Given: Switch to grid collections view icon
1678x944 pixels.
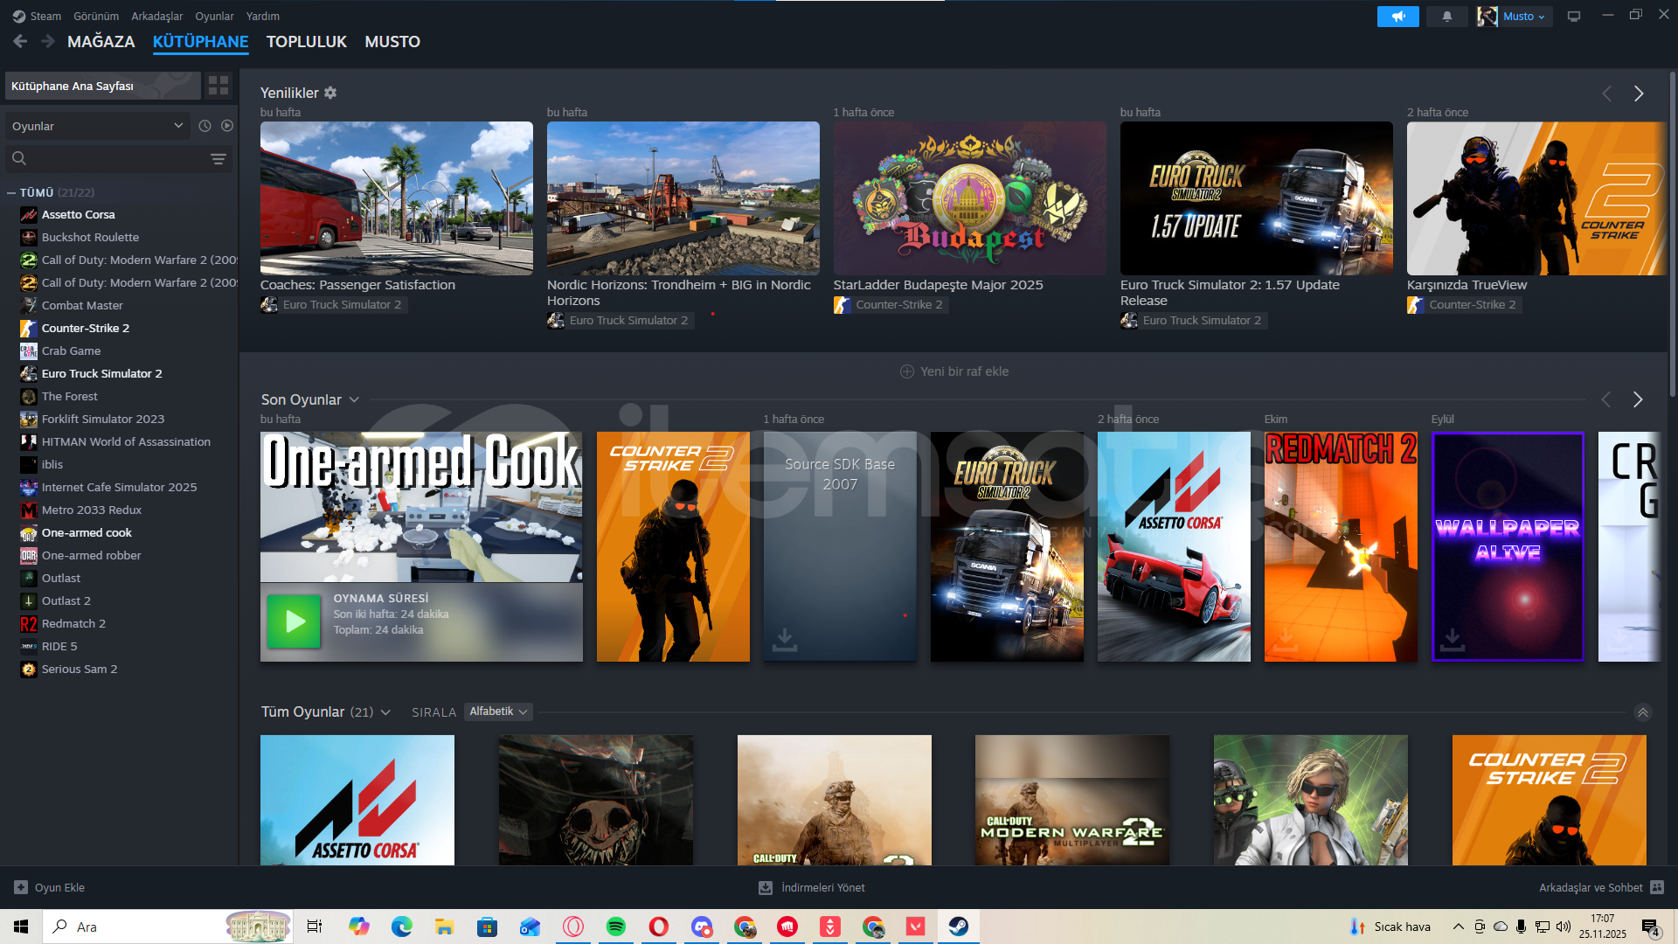Looking at the screenshot, I should (218, 86).
